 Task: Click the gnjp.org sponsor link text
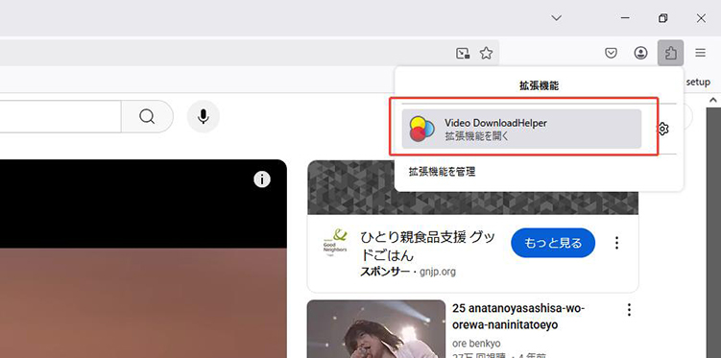click(437, 272)
